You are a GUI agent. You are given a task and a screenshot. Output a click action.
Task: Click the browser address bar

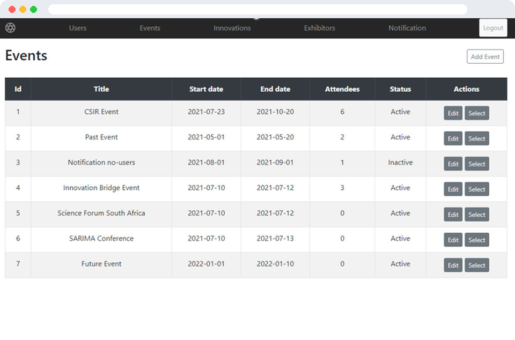tap(257, 9)
